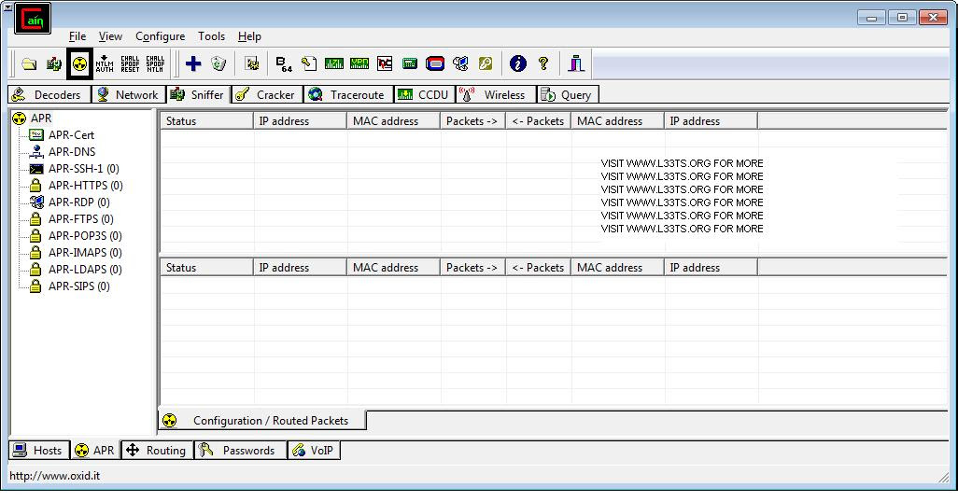
Task: Select APR-HTTPS (0) in the tree
Action: [86, 185]
